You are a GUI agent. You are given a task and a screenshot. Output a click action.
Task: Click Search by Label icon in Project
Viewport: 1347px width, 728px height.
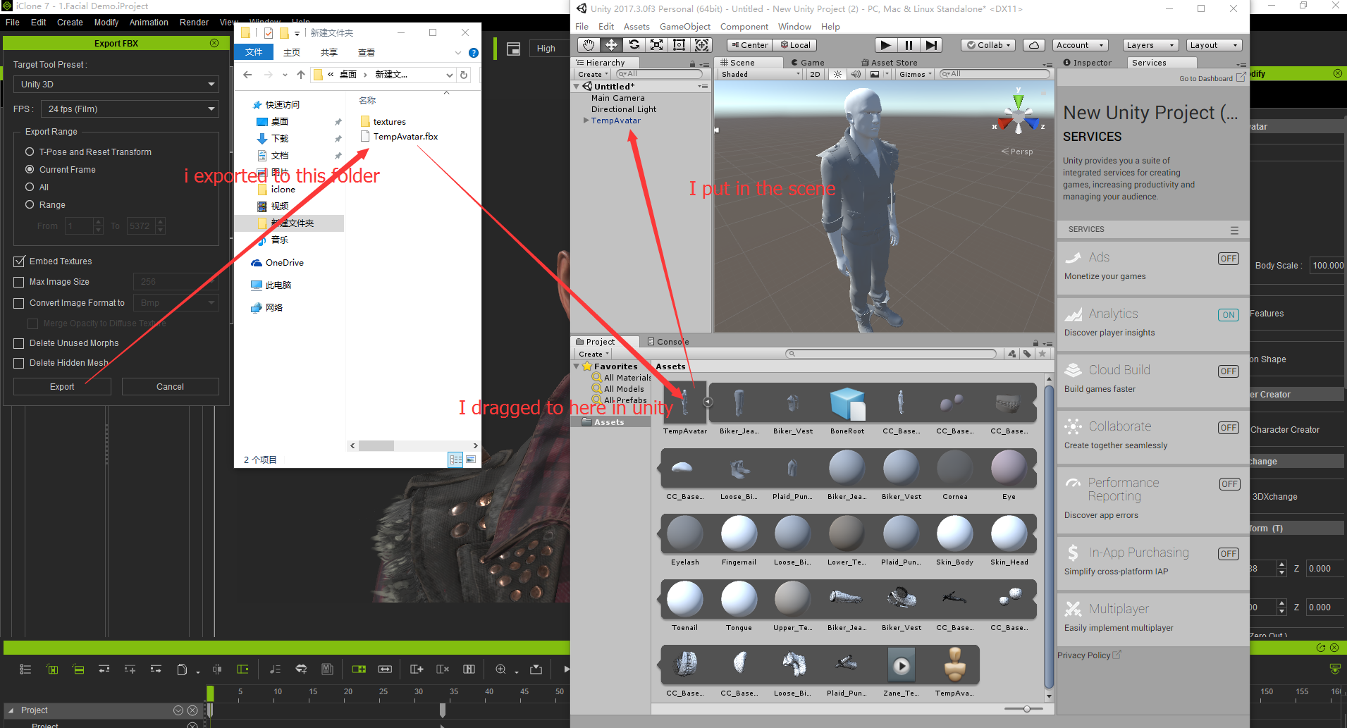(1027, 354)
